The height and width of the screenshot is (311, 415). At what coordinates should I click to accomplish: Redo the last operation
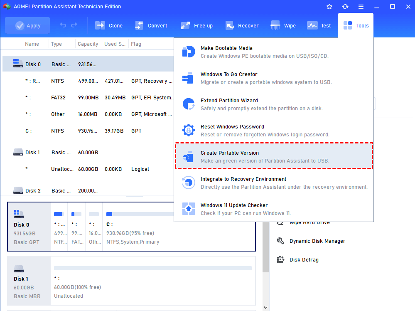pyautogui.click(x=74, y=25)
